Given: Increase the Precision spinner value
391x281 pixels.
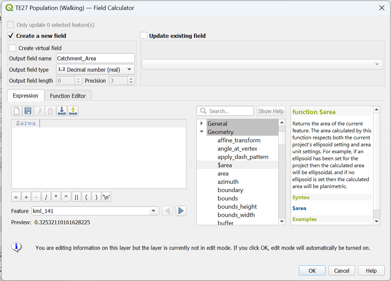Looking at the screenshot, I should tap(131, 78).
